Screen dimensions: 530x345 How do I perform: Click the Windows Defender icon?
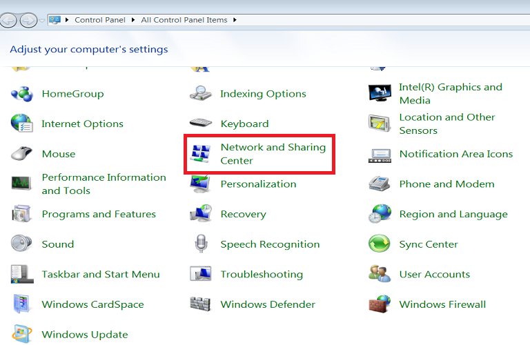(201, 304)
